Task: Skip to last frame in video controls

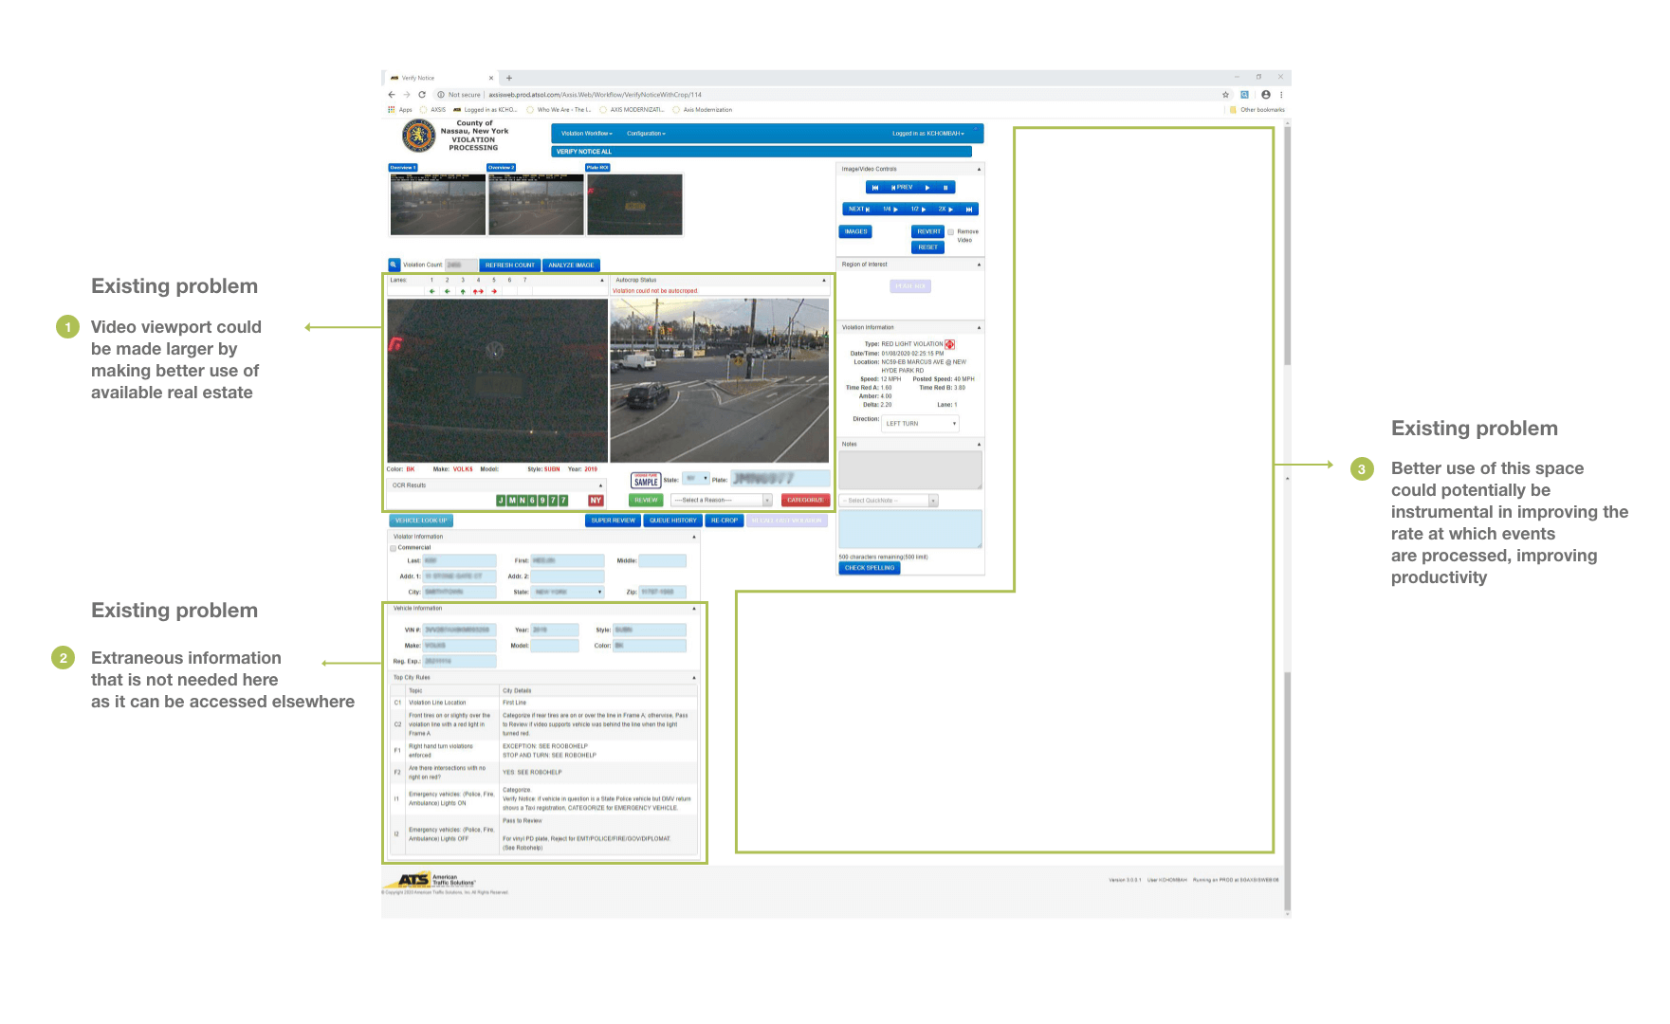Action: [969, 210]
